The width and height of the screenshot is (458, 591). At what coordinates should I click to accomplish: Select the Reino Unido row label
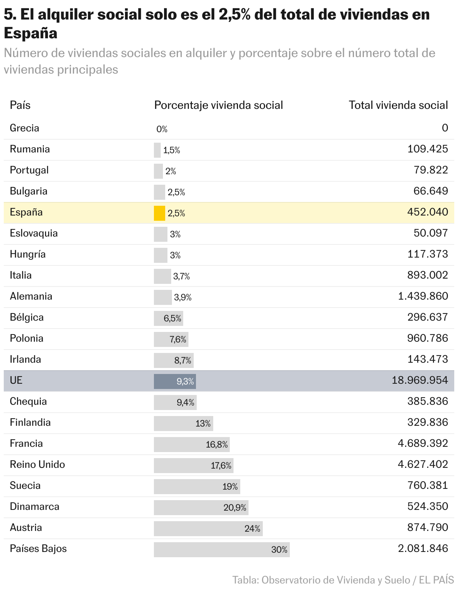point(37,464)
